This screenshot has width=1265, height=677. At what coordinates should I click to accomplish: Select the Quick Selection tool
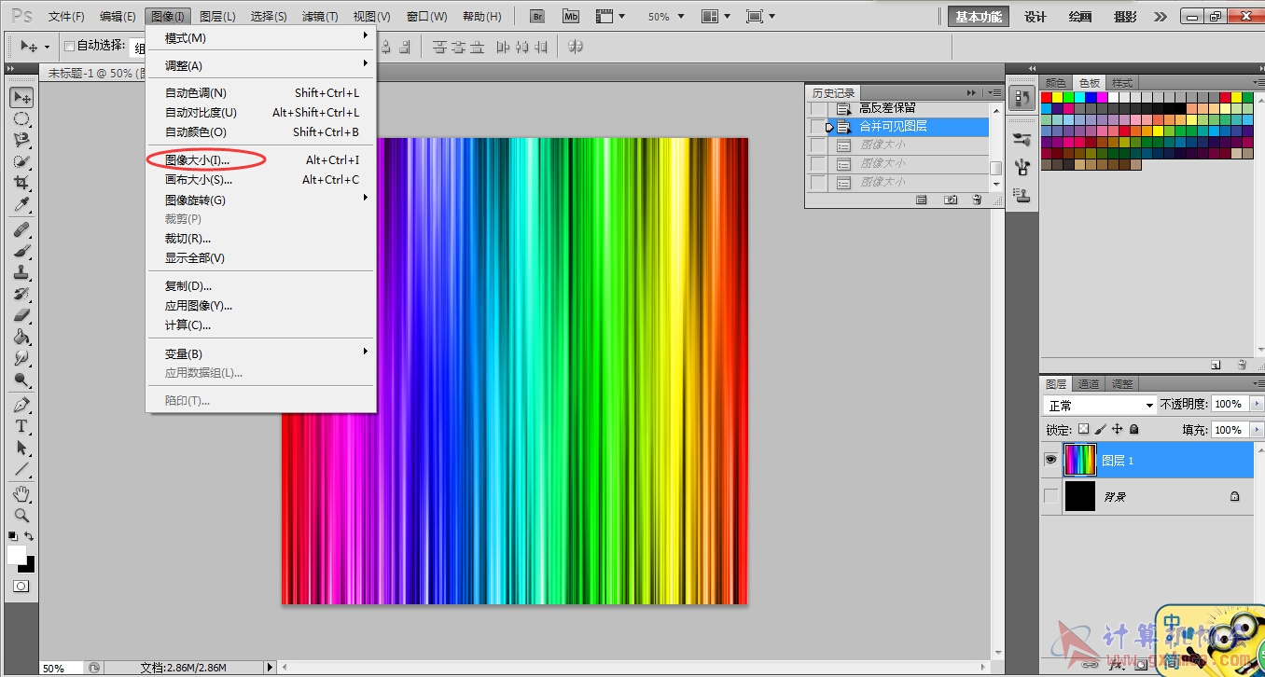click(x=21, y=161)
